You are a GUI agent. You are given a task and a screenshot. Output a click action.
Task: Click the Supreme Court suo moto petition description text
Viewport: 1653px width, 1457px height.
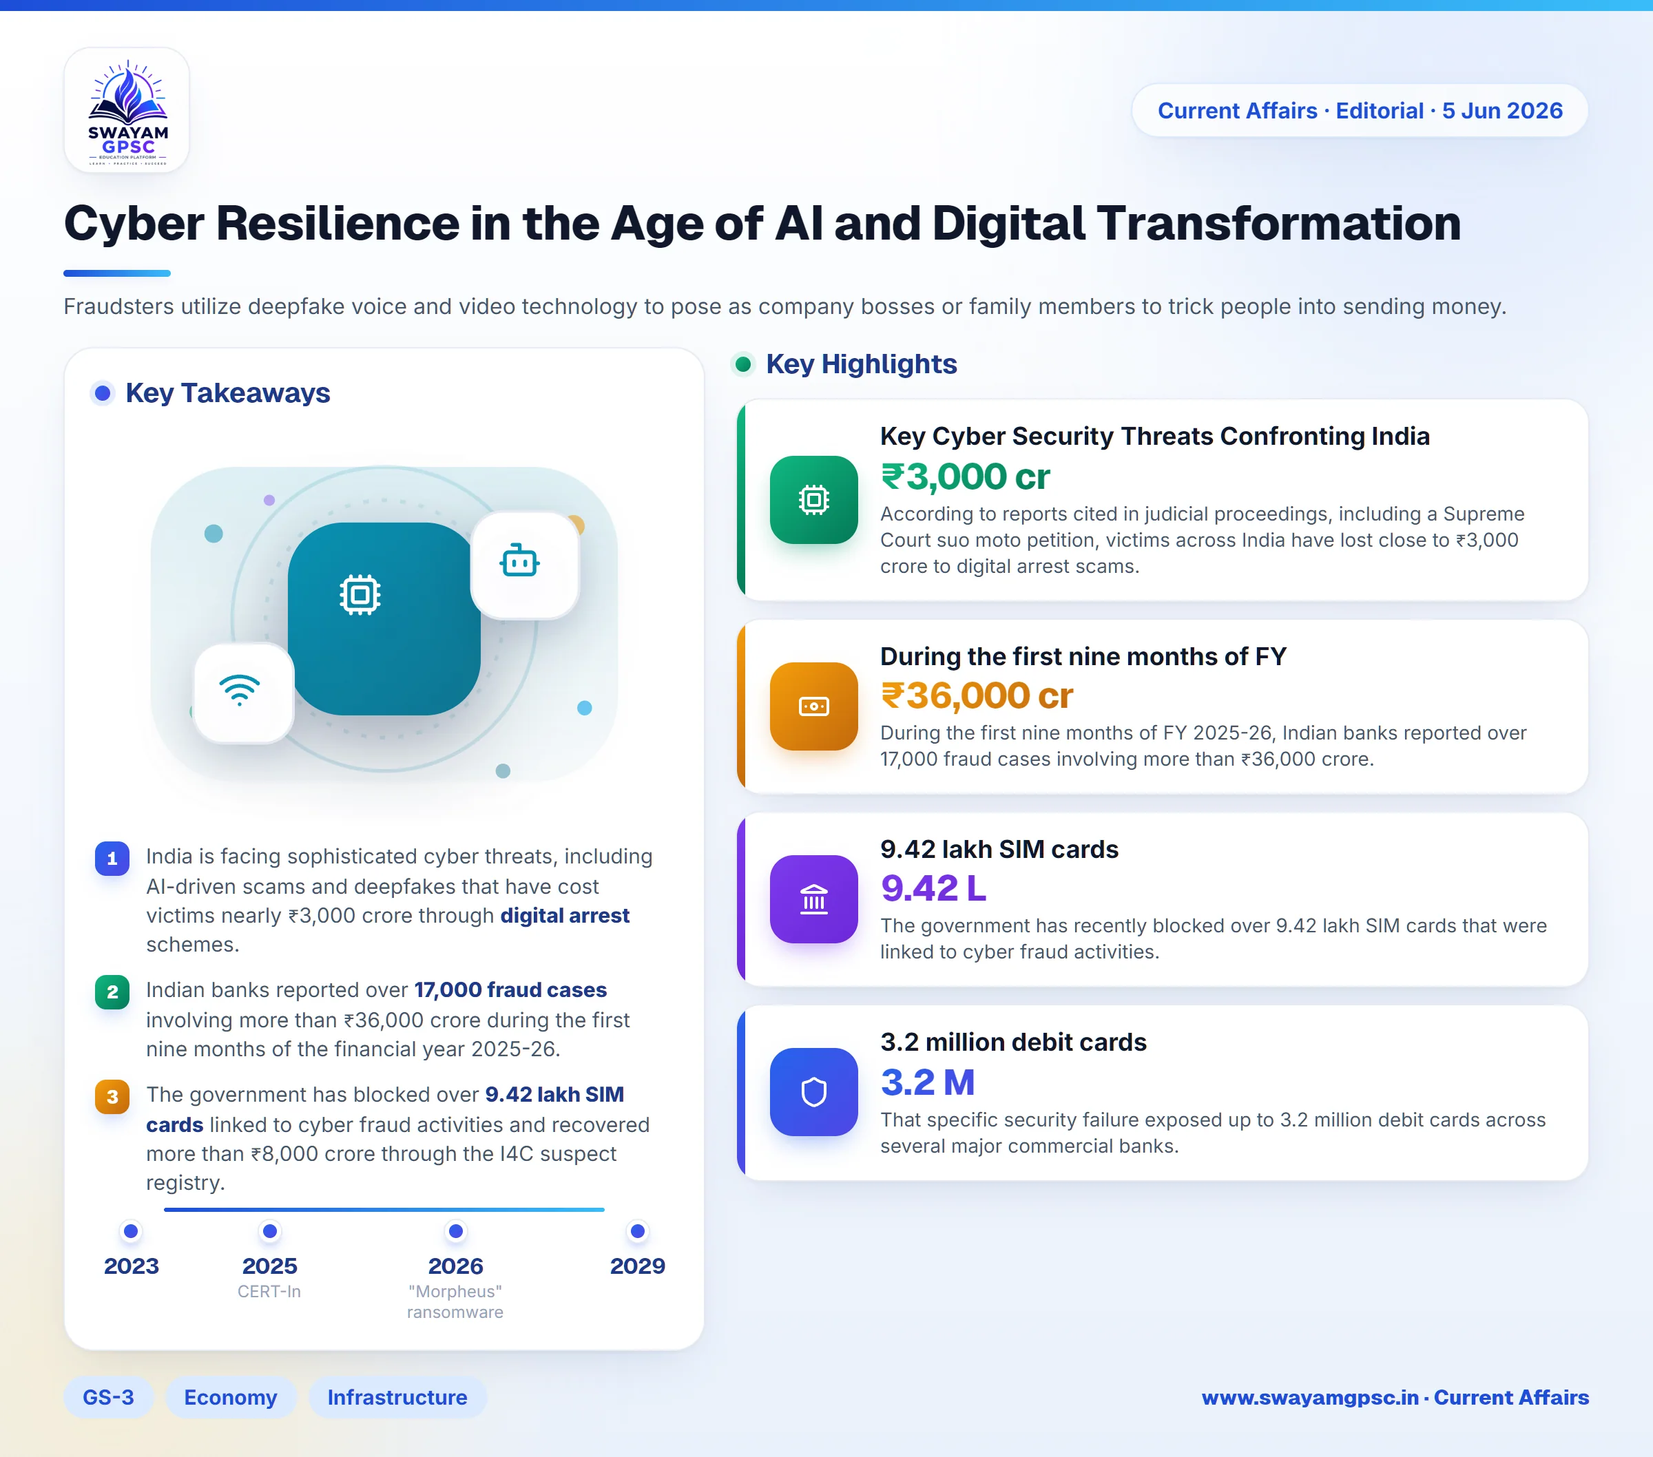(x=1203, y=540)
